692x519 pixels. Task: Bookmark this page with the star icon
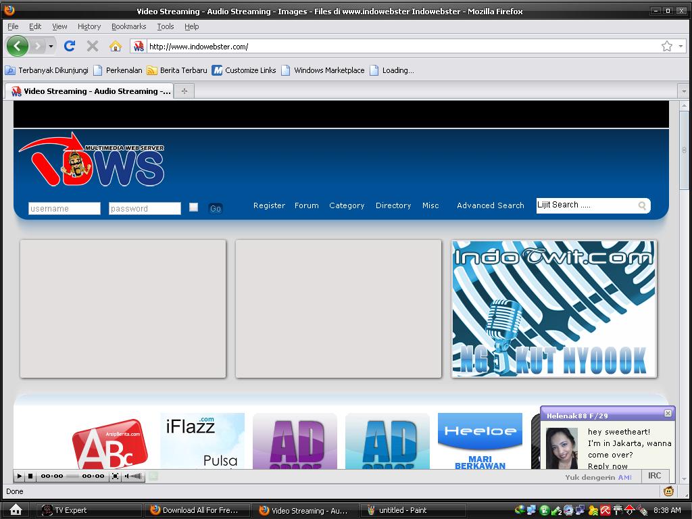(x=667, y=47)
